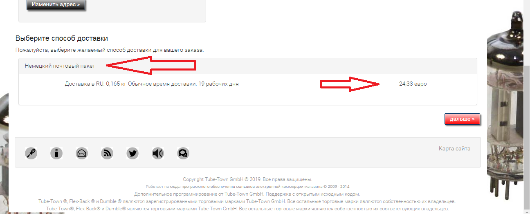Visit the Twitter bird icon link
The width and height of the screenshot is (530, 214).
(132, 153)
